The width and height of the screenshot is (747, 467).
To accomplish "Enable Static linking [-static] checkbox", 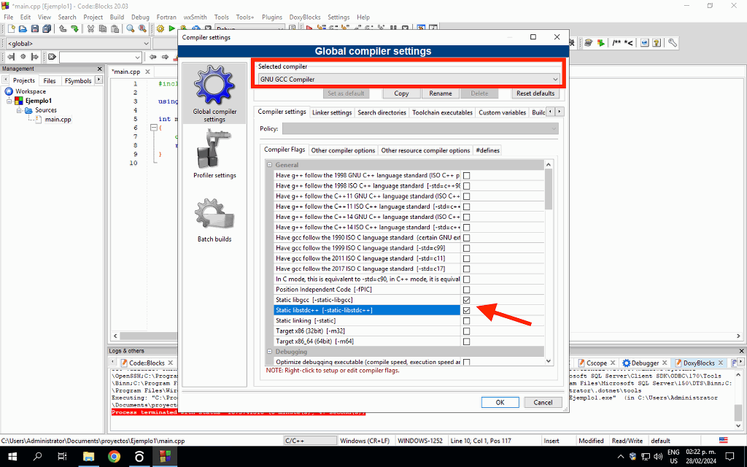I will [x=466, y=321].
